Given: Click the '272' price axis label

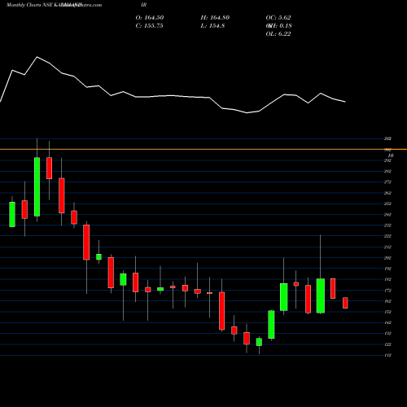Looking at the screenshot, I should pyautogui.click(x=387, y=182).
